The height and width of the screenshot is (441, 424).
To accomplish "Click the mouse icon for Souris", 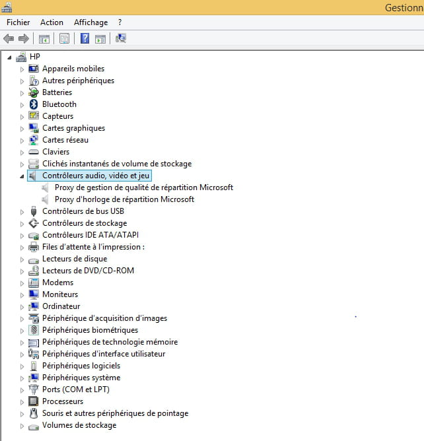I will pyautogui.click(x=34, y=413).
